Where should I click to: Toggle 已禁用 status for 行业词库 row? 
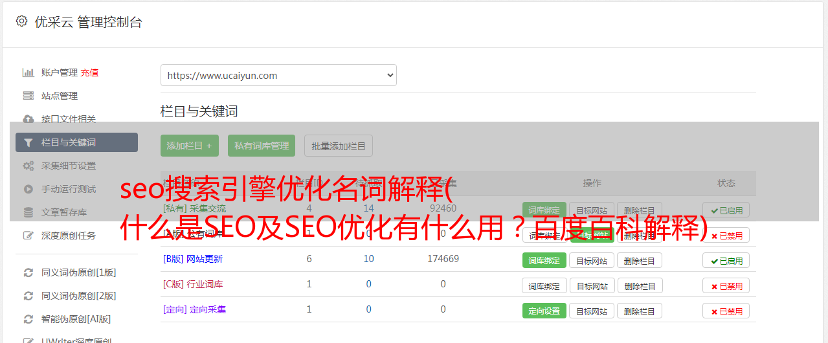726,286
